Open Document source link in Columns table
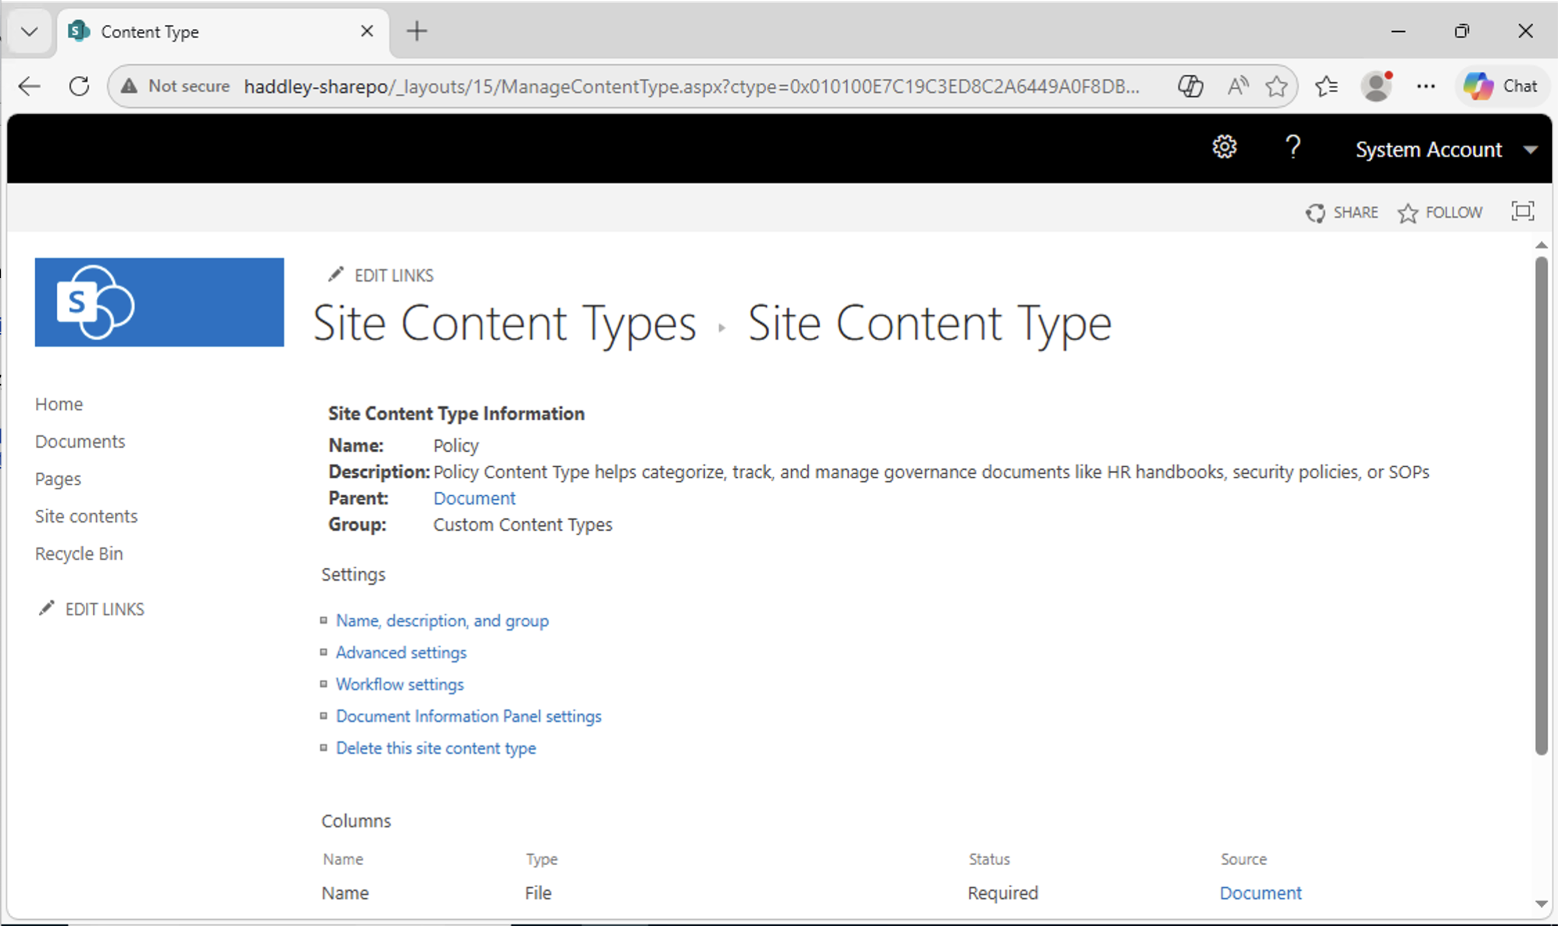 pyautogui.click(x=1261, y=893)
